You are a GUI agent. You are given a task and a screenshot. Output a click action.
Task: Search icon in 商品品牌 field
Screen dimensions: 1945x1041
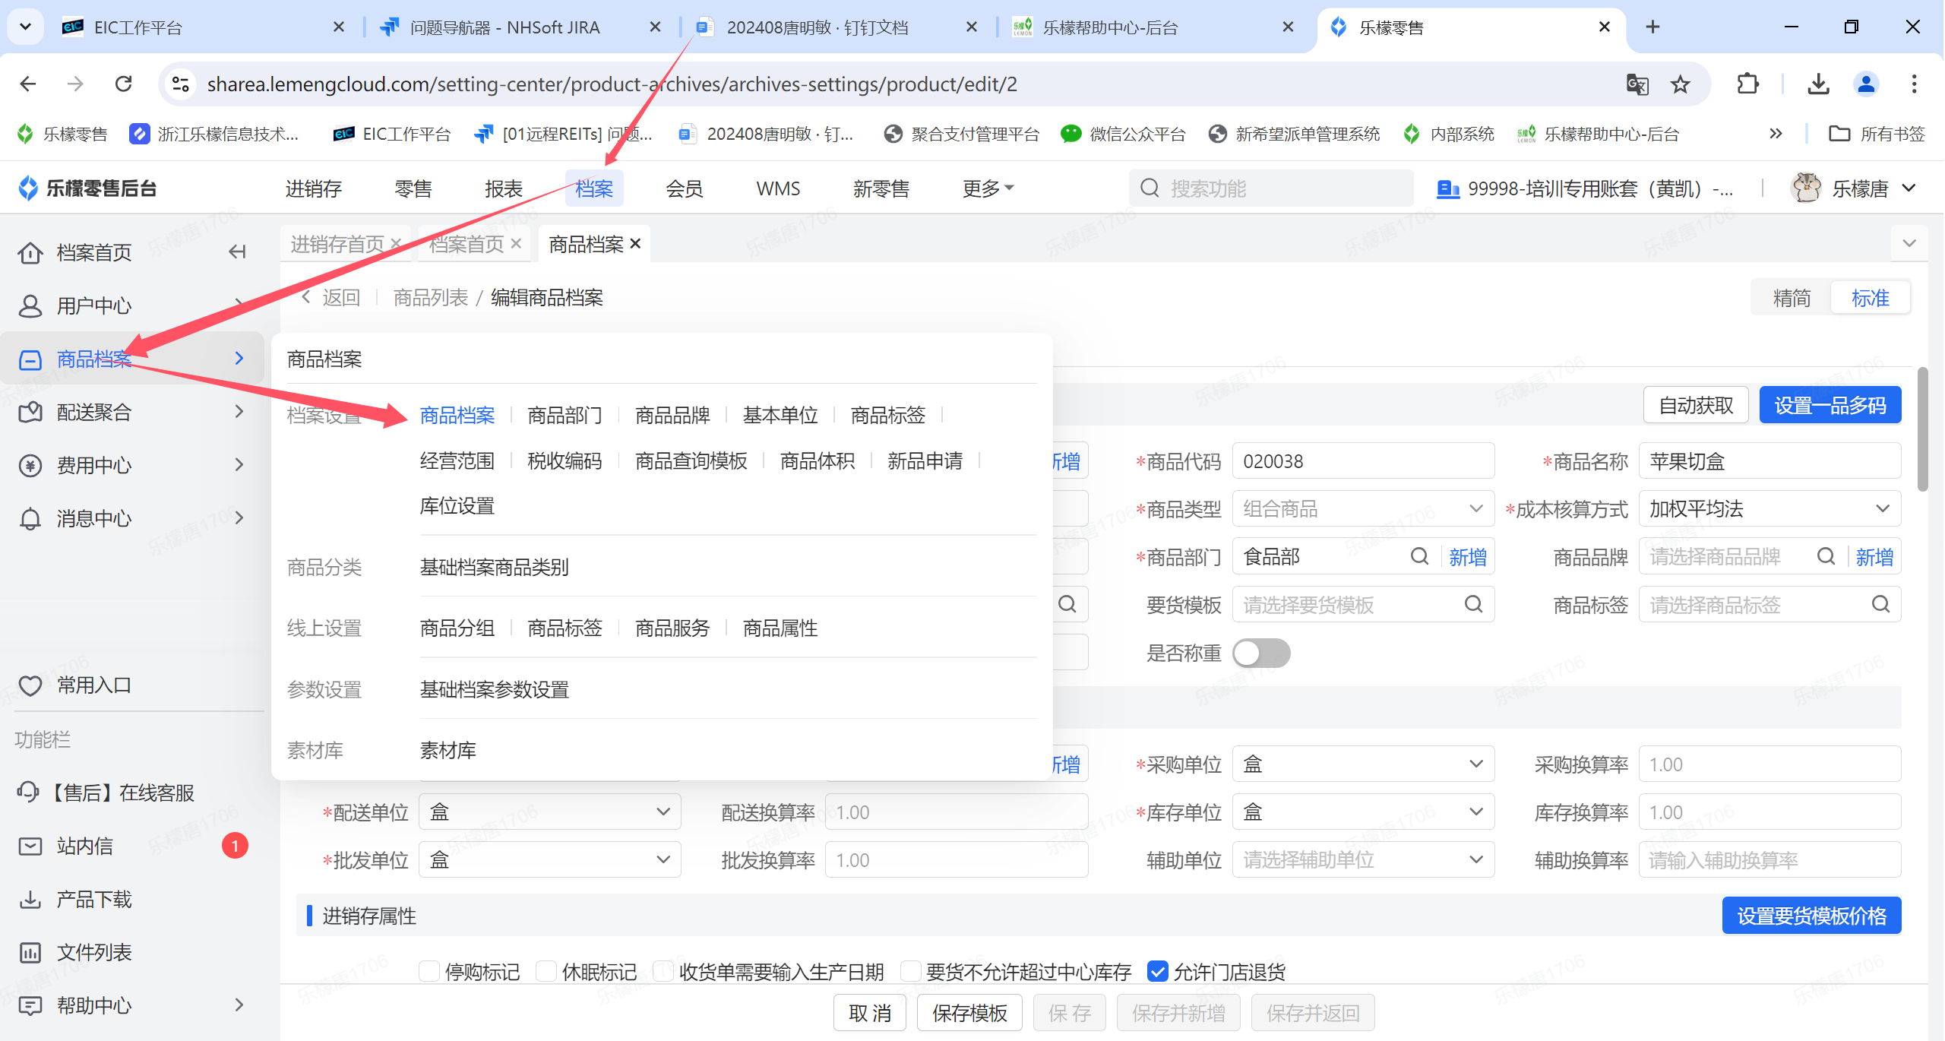click(x=1826, y=557)
